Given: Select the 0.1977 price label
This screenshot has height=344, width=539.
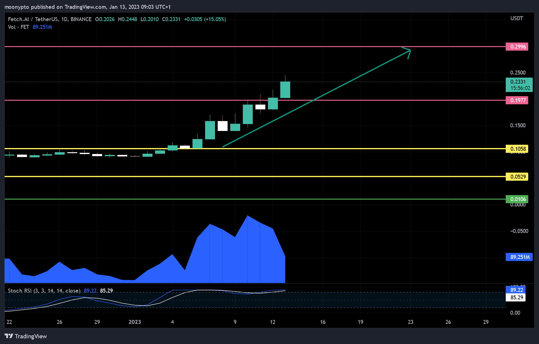Looking at the screenshot, I should click(517, 100).
